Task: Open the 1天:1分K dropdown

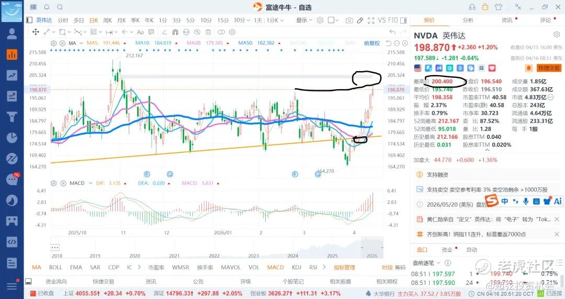Action: tap(268, 20)
